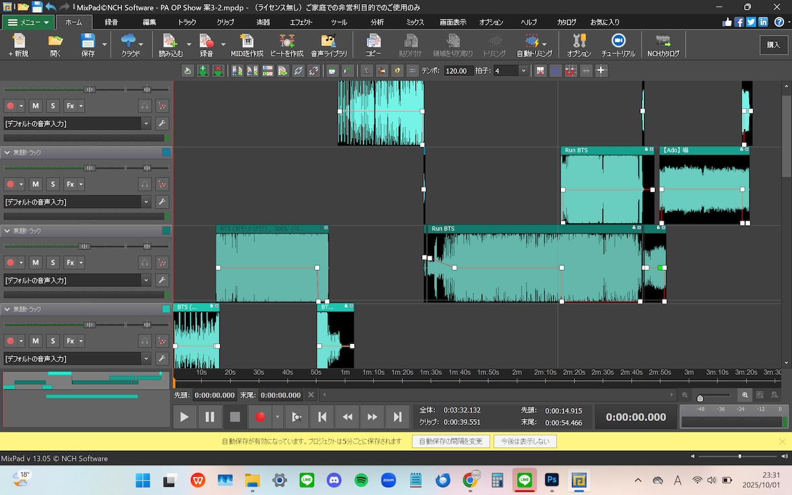Open Discord from the Windows taskbar

point(334,480)
